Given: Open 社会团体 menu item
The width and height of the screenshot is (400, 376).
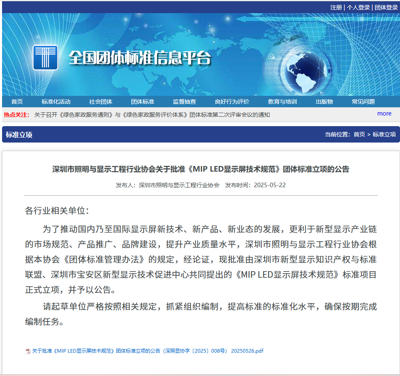Looking at the screenshot, I should click(x=101, y=102).
